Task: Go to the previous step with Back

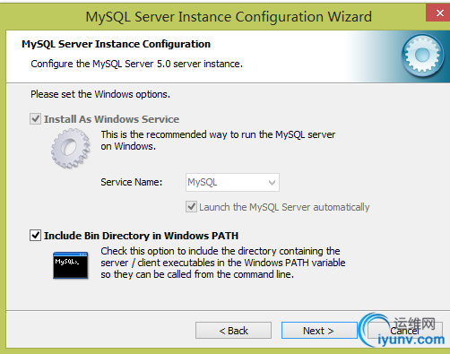Action: pos(233,331)
